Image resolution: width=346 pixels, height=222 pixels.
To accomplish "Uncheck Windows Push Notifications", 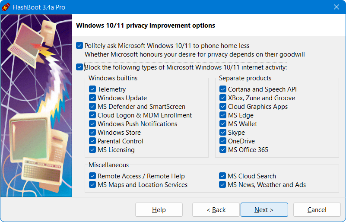I will click(x=92, y=124).
